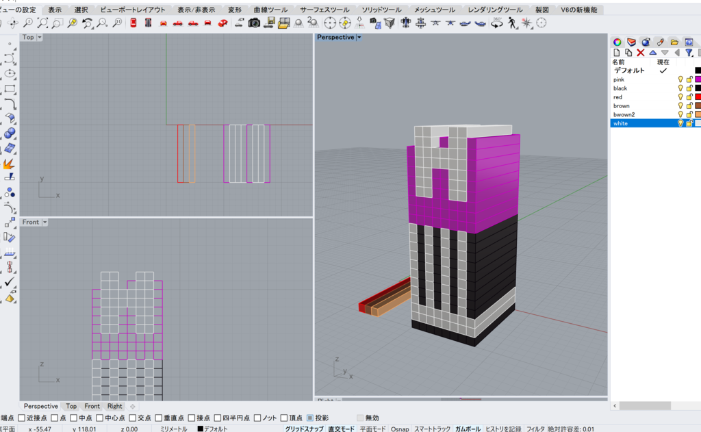
Task: Enable the 四半円点 osnap checkbox
Action: pyautogui.click(x=217, y=418)
